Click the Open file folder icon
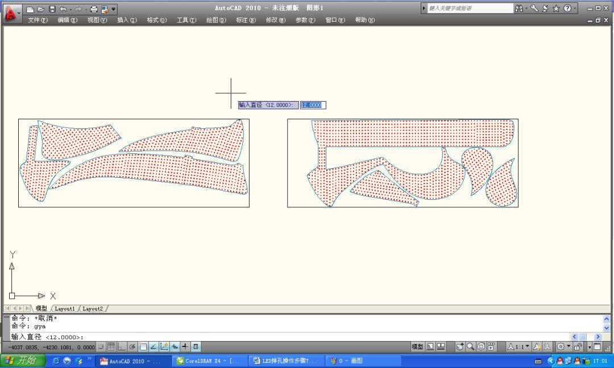Image resolution: width=614 pixels, height=368 pixels. click(41, 9)
